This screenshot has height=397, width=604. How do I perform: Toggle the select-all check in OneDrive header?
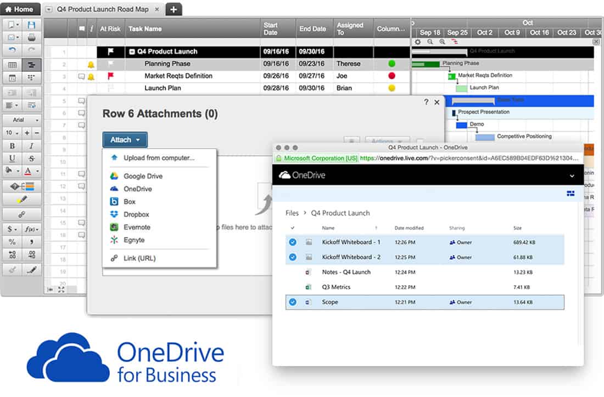tap(292, 228)
